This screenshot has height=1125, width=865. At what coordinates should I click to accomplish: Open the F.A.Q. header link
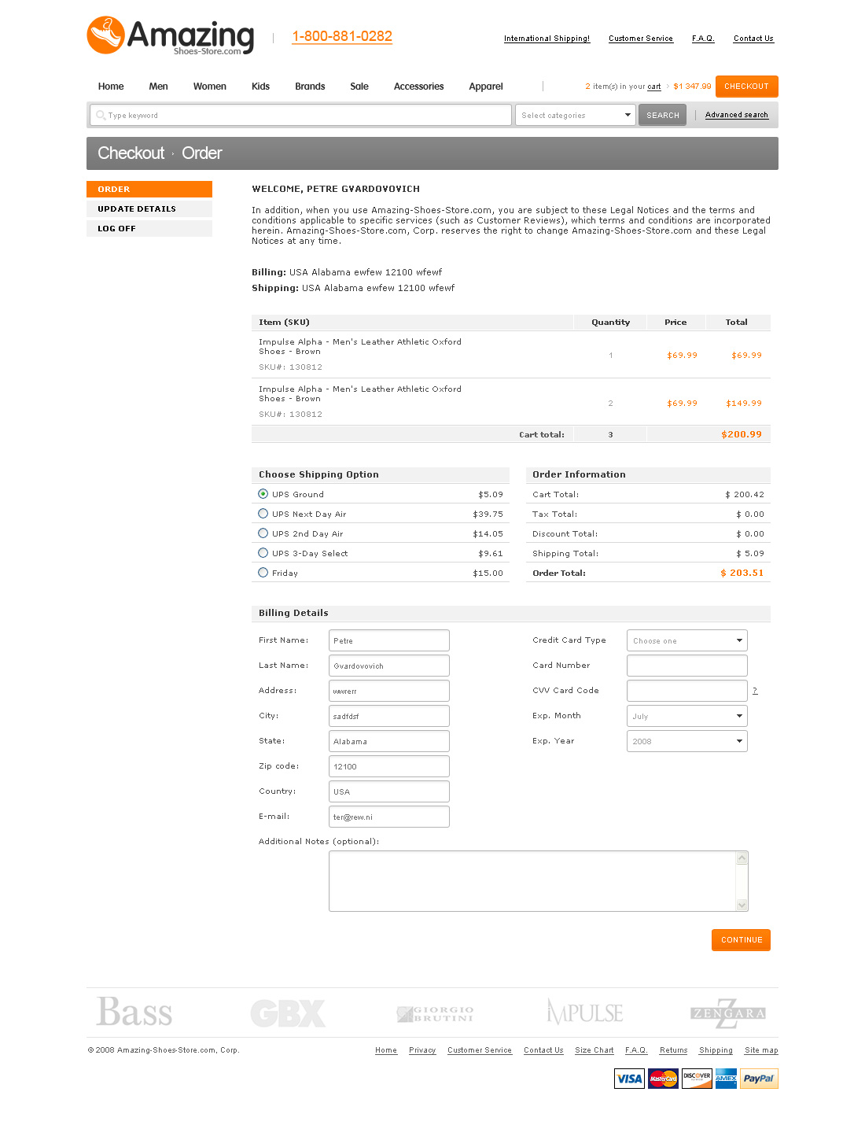click(703, 39)
